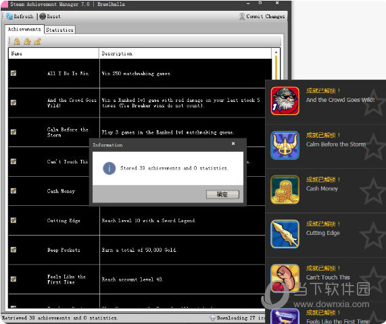
Task: Select 'Reach account level 40' description
Action: pyautogui.click(x=132, y=279)
